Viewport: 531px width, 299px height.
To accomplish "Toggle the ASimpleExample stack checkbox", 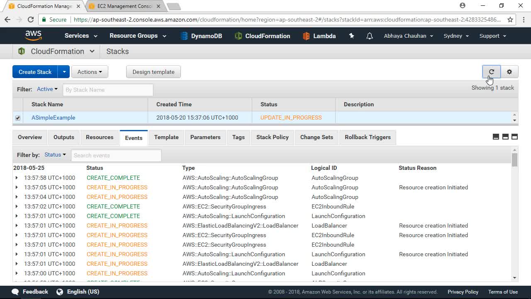I will (18, 118).
